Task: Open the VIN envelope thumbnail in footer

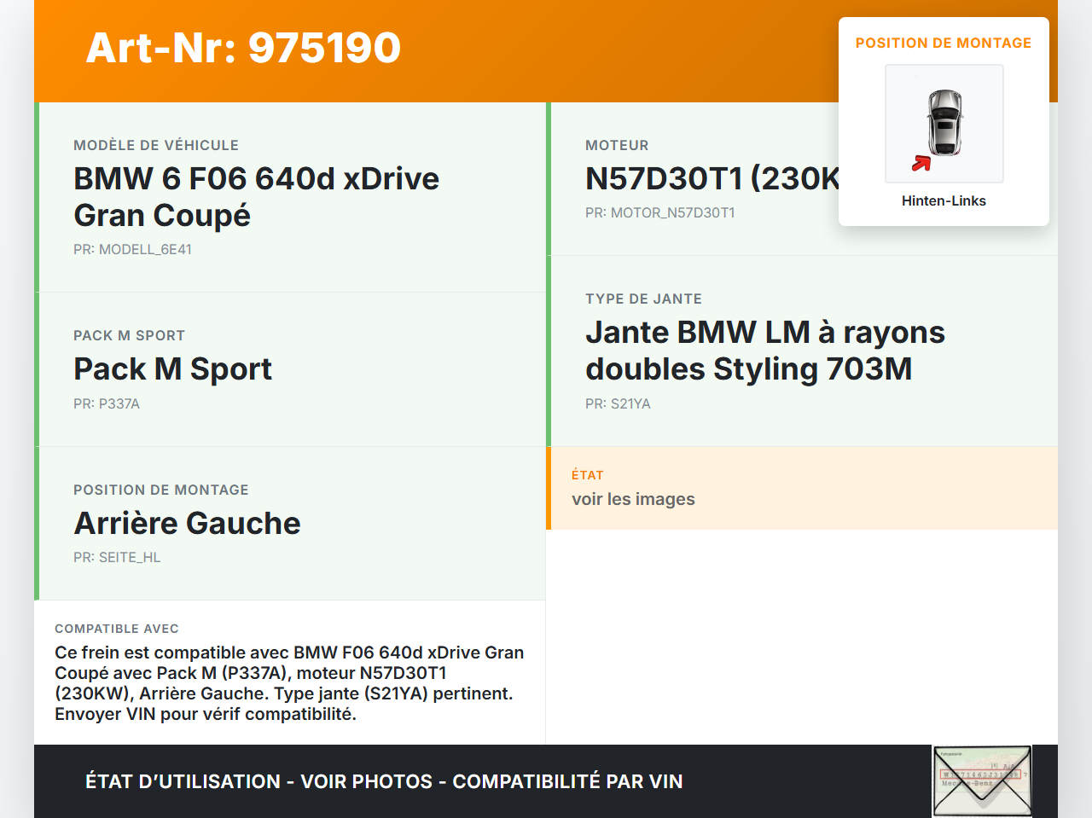Action: click(982, 781)
